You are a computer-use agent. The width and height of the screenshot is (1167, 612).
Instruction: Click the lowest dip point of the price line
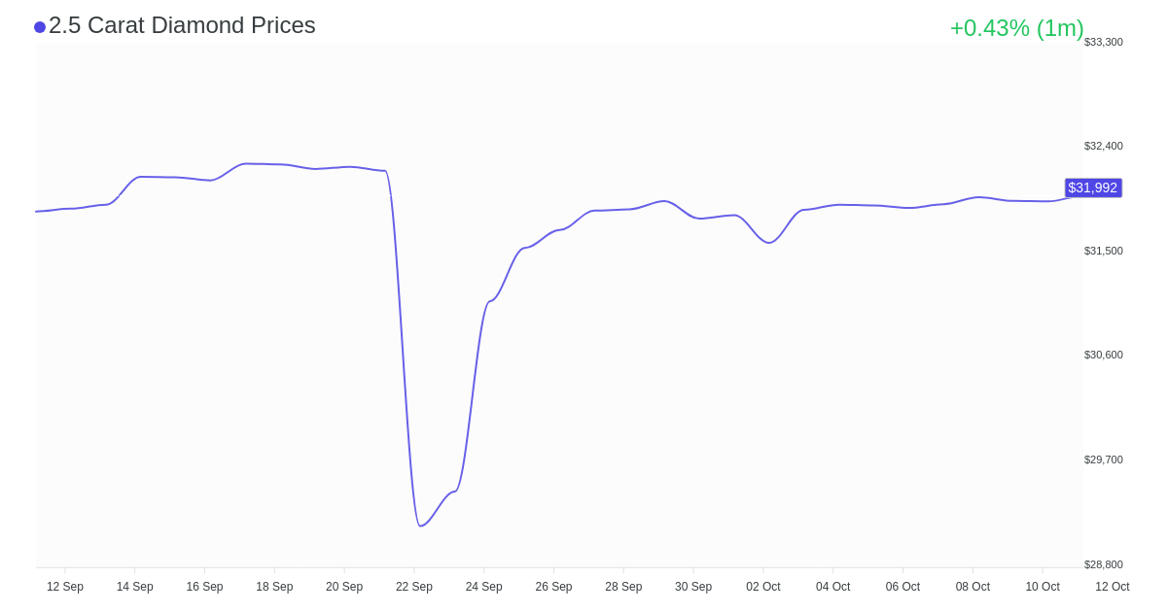[420, 526]
